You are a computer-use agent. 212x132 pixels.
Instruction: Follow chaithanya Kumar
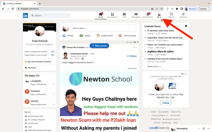click(132, 56)
